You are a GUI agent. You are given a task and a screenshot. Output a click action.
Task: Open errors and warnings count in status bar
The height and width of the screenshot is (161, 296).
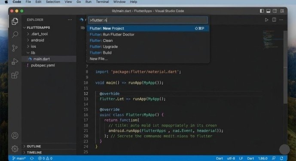click(45, 158)
